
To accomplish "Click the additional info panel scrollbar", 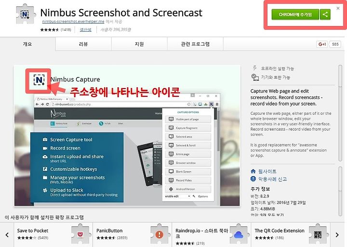I will (340, 191).
